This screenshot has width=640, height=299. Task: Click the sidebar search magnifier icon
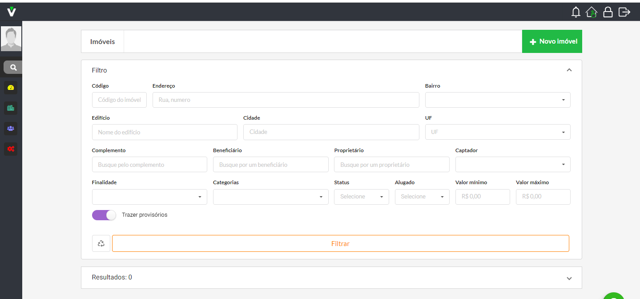(x=13, y=67)
